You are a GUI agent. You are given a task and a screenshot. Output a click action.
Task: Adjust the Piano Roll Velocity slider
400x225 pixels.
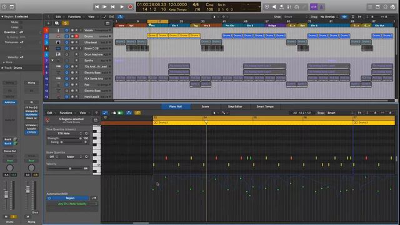coord(65,169)
